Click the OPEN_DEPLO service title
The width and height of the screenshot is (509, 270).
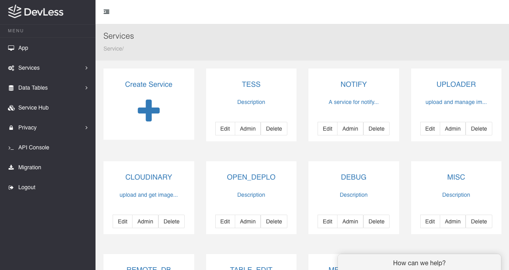tap(251, 177)
